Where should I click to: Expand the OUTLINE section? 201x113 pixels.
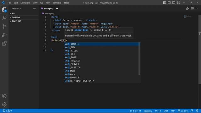[24, 17]
